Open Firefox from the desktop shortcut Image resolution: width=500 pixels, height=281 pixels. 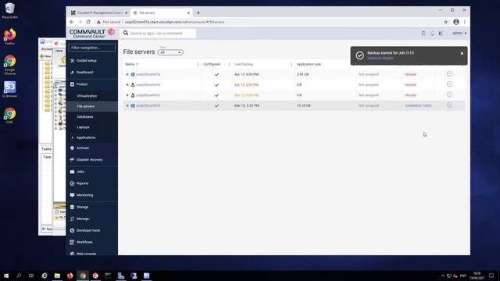click(x=9, y=37)
